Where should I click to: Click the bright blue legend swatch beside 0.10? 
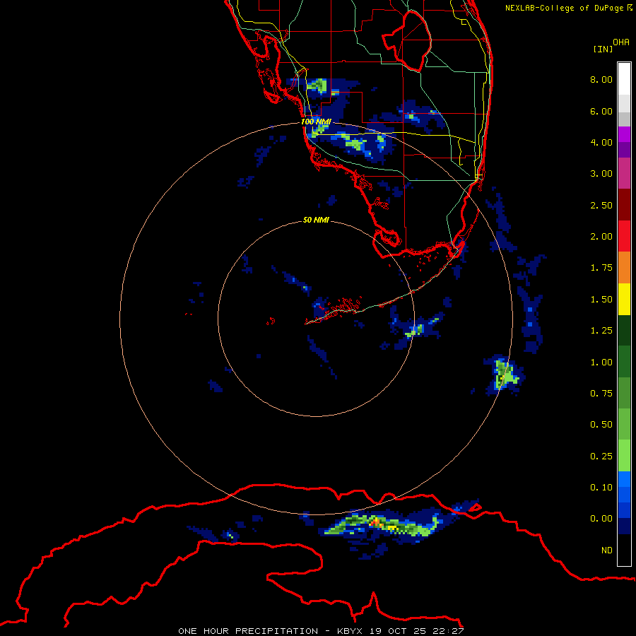pyautogui.click(x=624, y=479)
